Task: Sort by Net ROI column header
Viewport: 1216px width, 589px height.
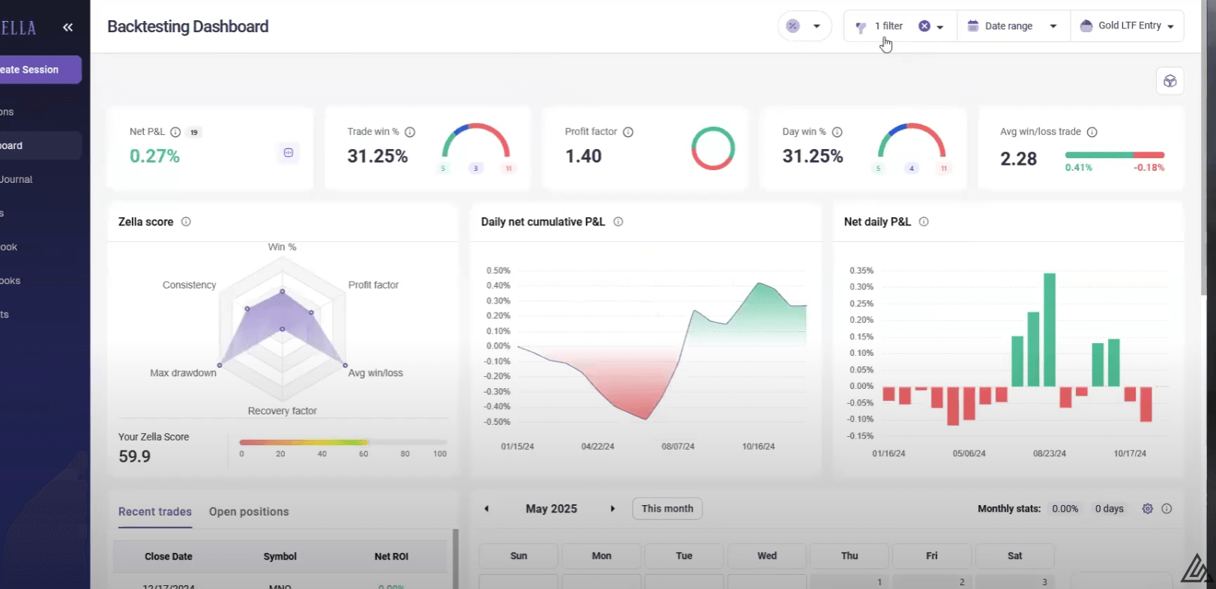Action: tap(391, 557)
